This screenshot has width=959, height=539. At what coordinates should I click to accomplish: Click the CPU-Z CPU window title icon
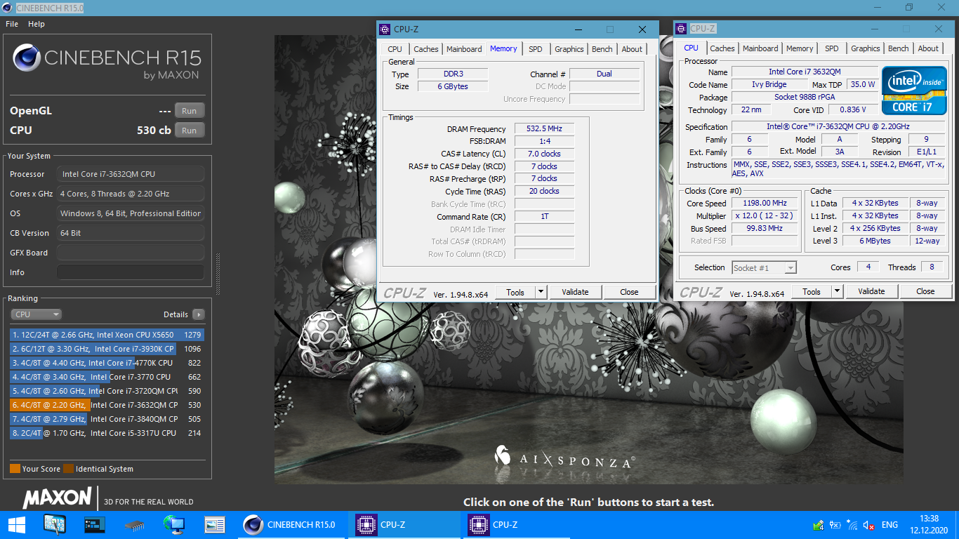[x=681, y=29]
